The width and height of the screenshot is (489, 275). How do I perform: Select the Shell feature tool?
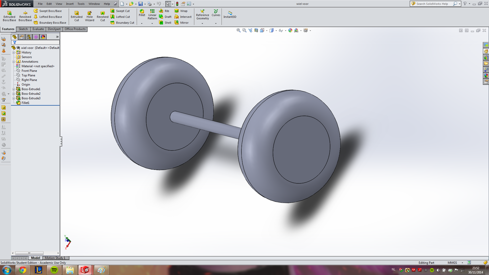[x=165, y=22]
